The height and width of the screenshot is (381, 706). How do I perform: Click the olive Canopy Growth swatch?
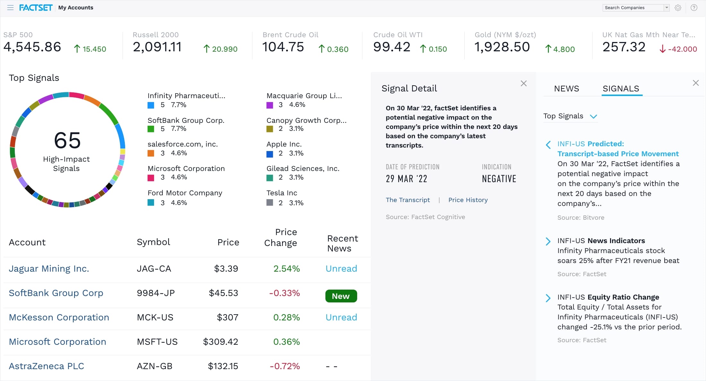tap(270, 129)
